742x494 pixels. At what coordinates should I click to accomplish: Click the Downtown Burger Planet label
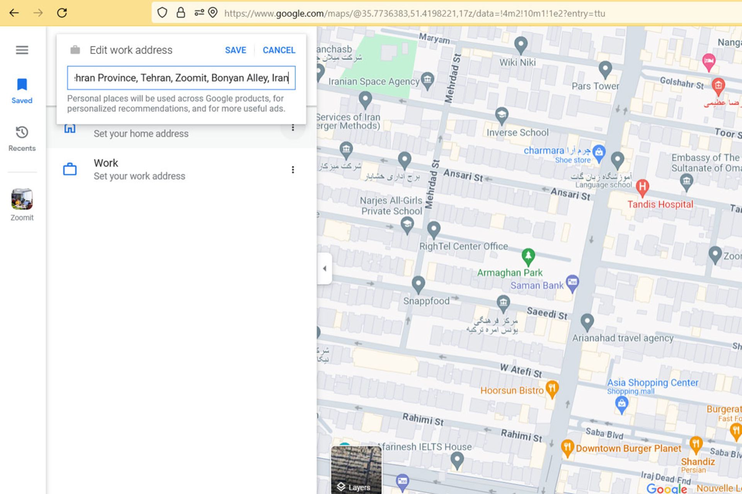[x=628, y=448]
